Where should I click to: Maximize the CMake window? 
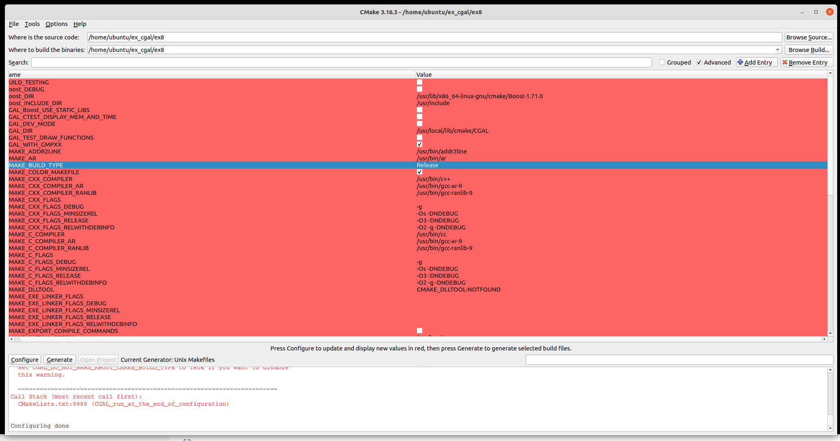point(816,12)
